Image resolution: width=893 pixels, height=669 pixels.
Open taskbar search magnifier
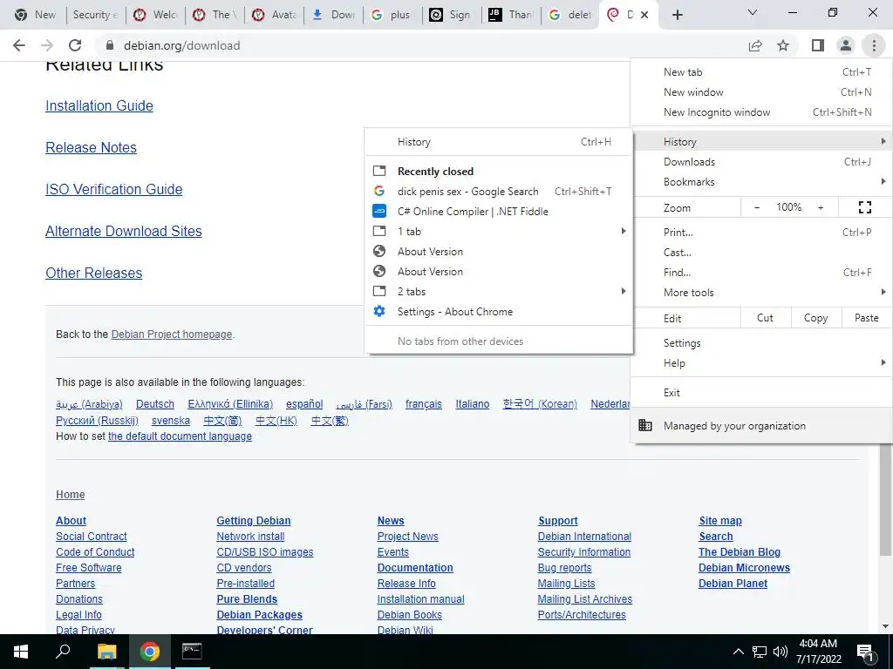click(x=63, y=652)
